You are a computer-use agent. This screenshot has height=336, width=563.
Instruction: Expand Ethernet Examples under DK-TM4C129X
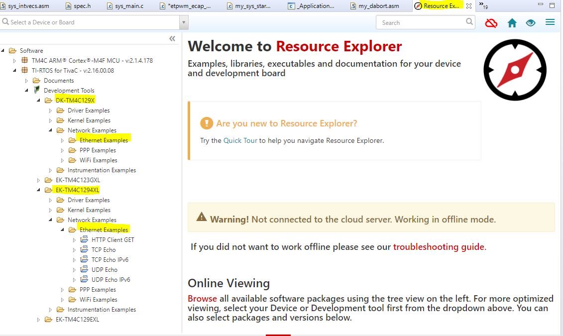(x=63, y=141)
